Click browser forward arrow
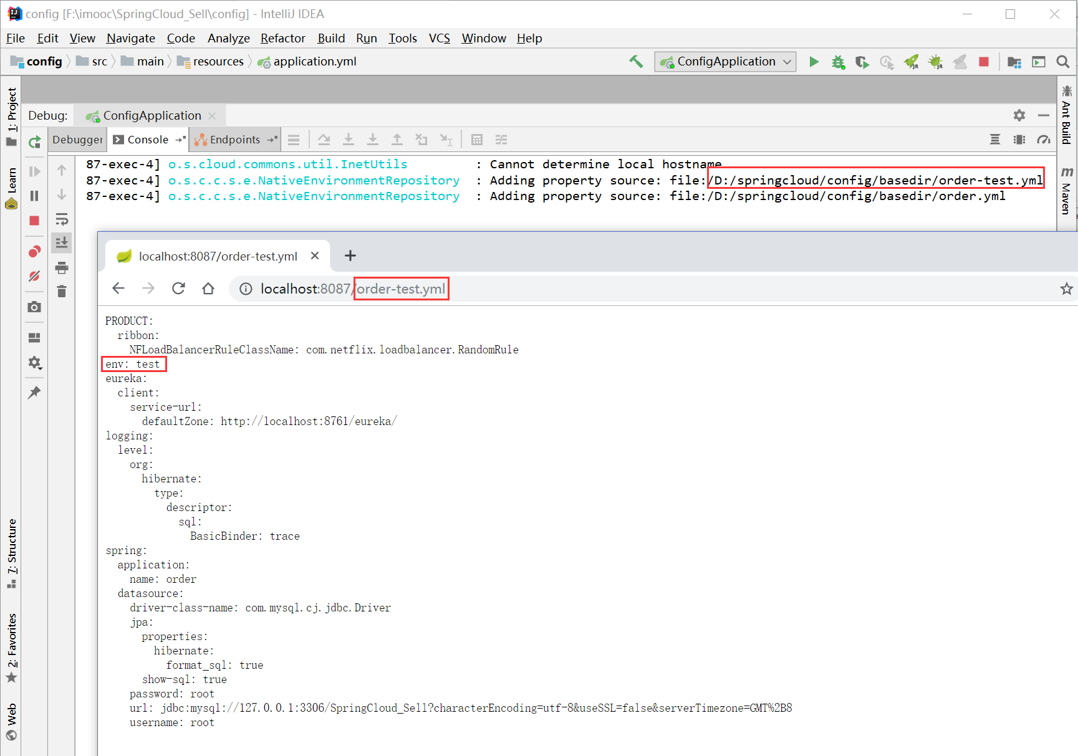The height and width of the screenshot is (756, 1078). point(148,288)
